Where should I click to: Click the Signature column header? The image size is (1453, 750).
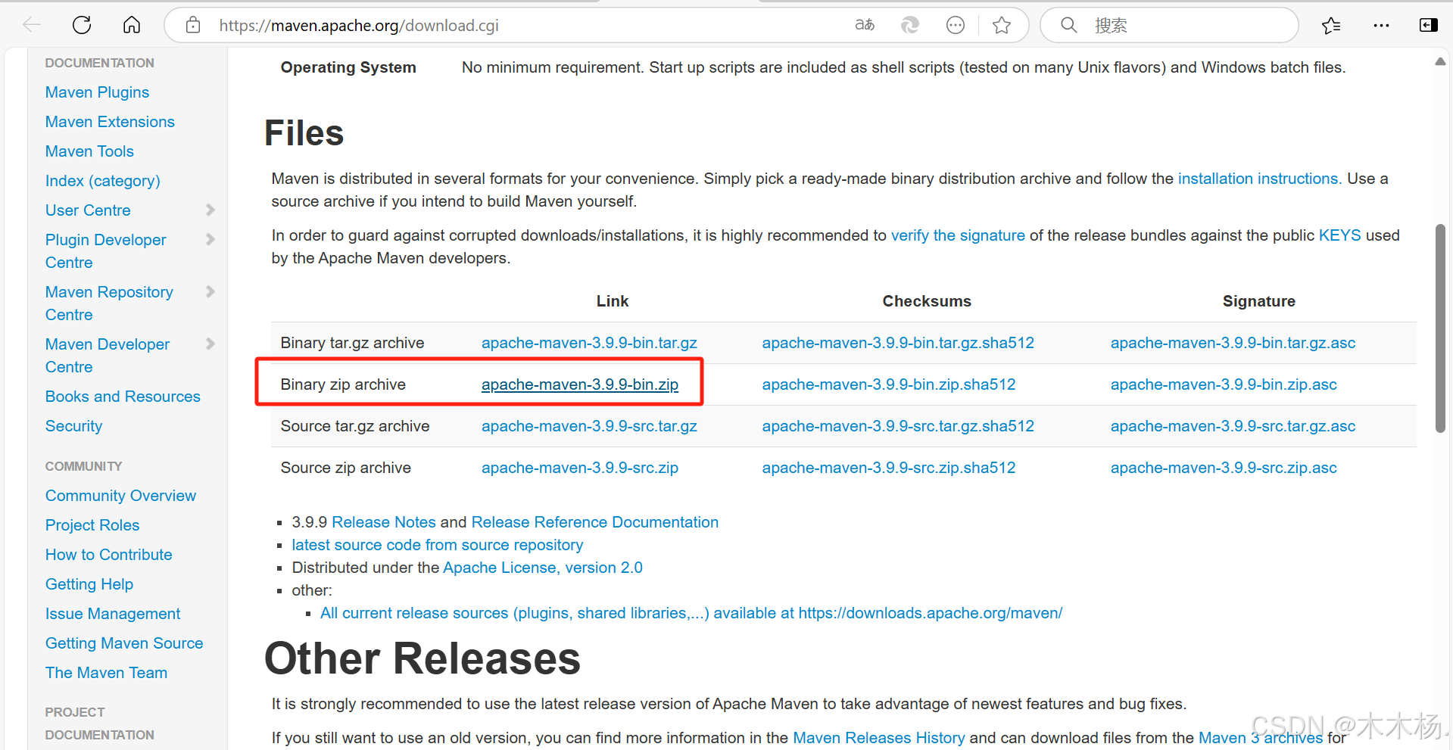(1258, 301)
